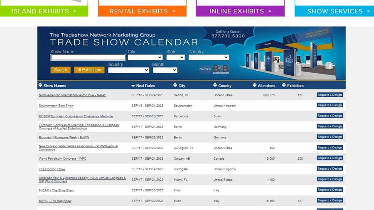Open the State dropdown
374x210 pixels.
tap(175, 57)
